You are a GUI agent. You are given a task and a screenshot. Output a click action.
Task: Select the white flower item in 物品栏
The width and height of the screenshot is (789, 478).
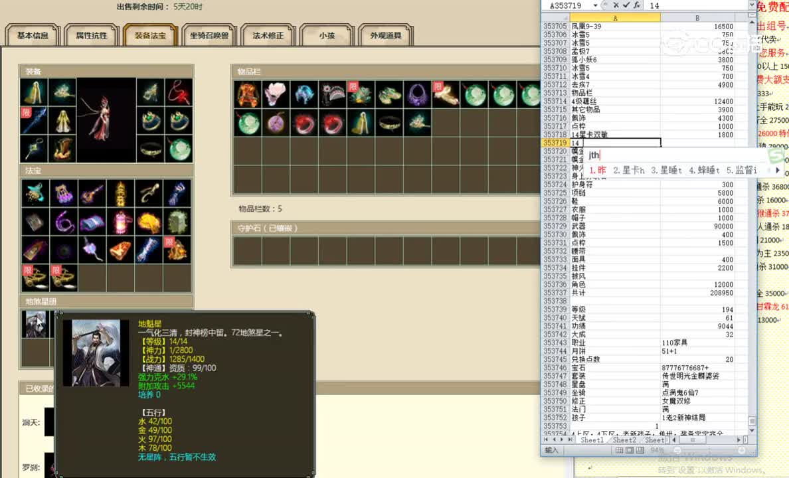pos(276,94)
